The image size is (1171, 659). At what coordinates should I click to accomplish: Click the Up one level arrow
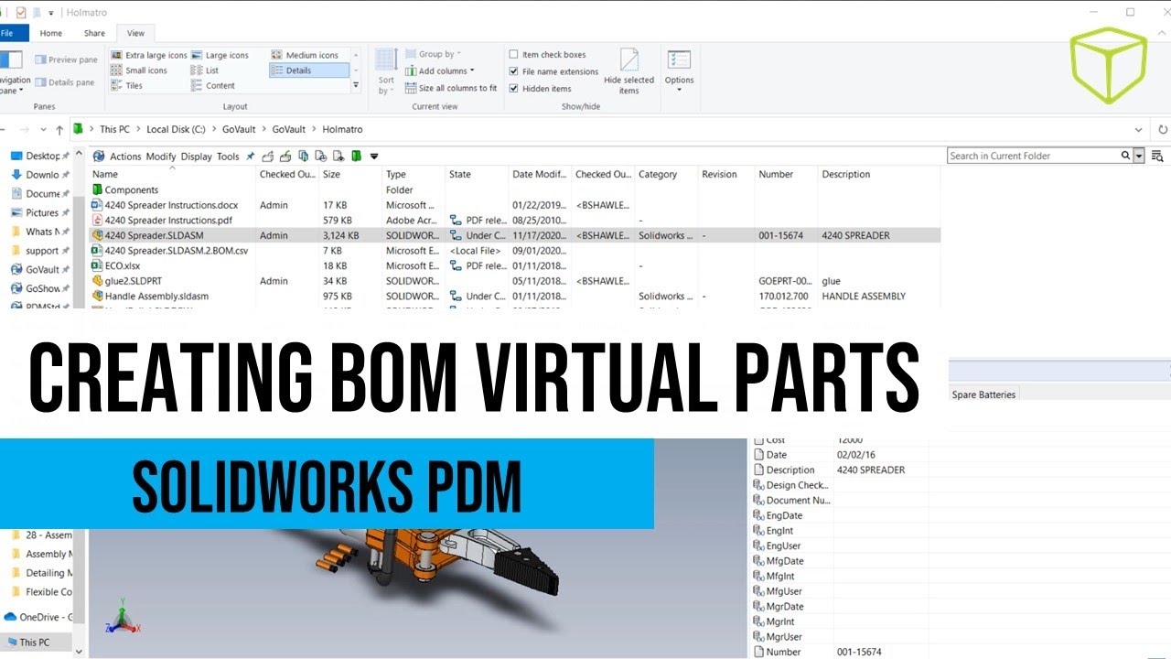(x=59, y=130)
